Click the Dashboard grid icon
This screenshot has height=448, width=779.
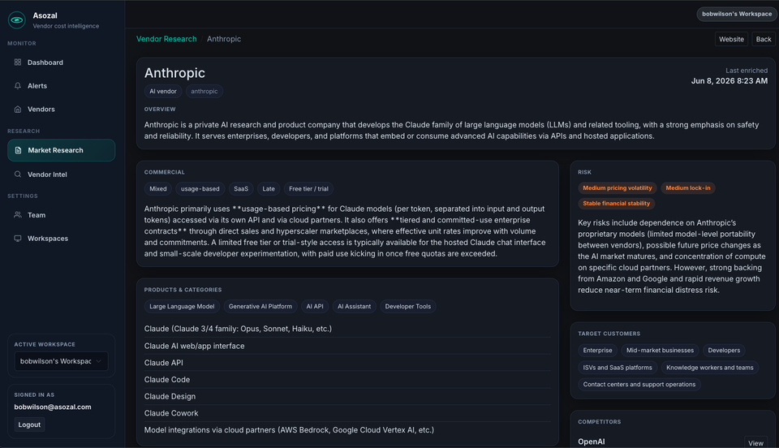click(x=18, y=62)
